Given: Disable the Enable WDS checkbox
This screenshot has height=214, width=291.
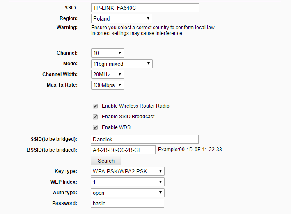Looking at the screenshot, I should coord(95,127).
